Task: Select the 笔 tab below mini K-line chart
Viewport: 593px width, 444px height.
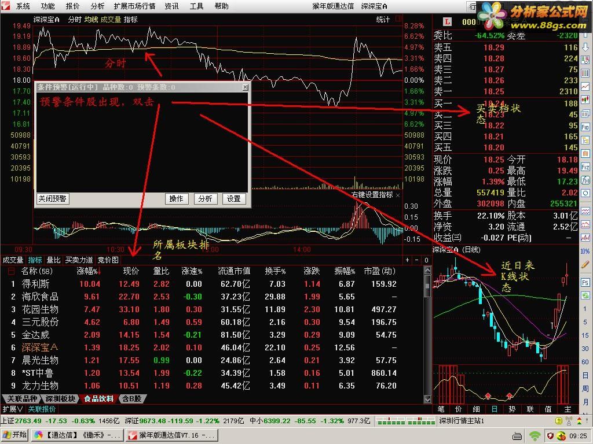Action: (441, 409)
